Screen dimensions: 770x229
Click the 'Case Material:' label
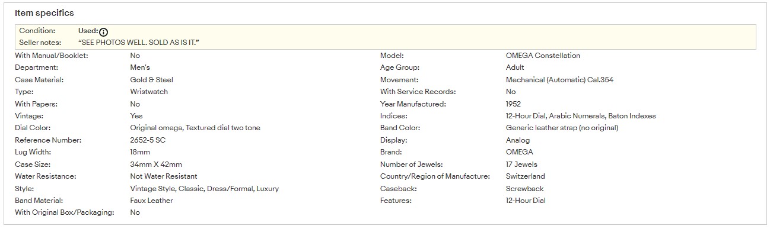[x=39, y=80]
